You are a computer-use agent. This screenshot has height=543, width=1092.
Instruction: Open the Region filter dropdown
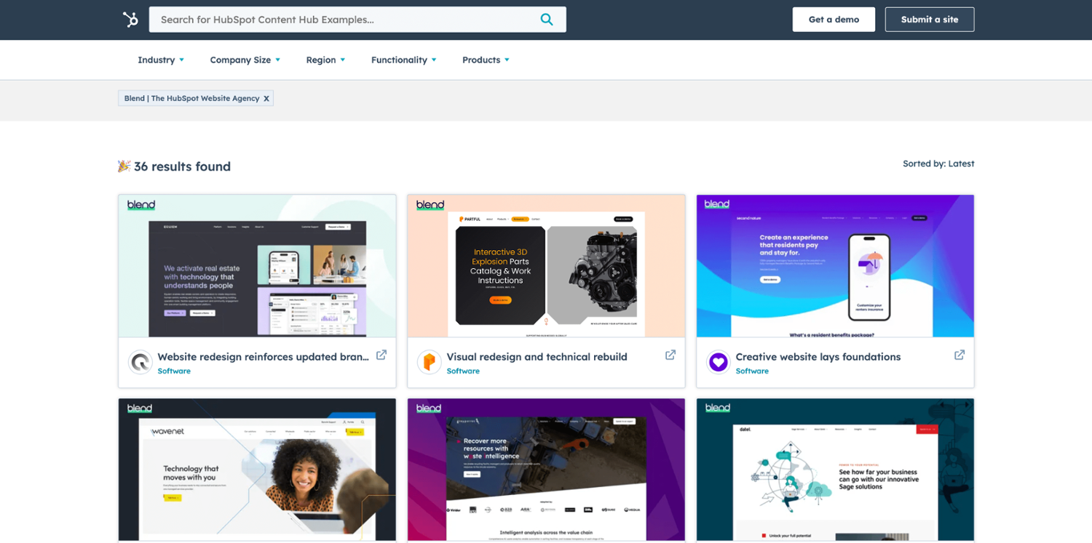325,60
